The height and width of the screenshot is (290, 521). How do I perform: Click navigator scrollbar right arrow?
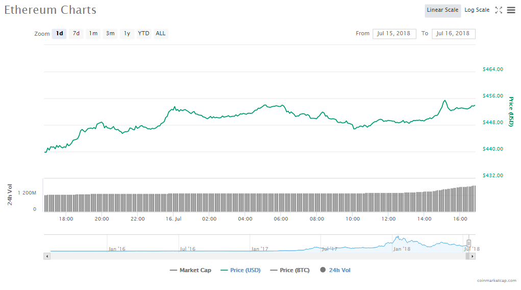(x=472, y=256)
